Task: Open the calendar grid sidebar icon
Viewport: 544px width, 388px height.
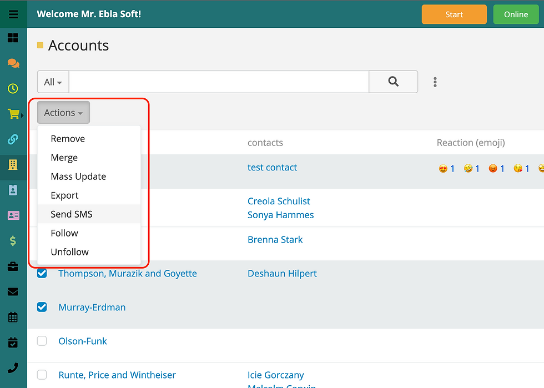Action: [13, 317]
